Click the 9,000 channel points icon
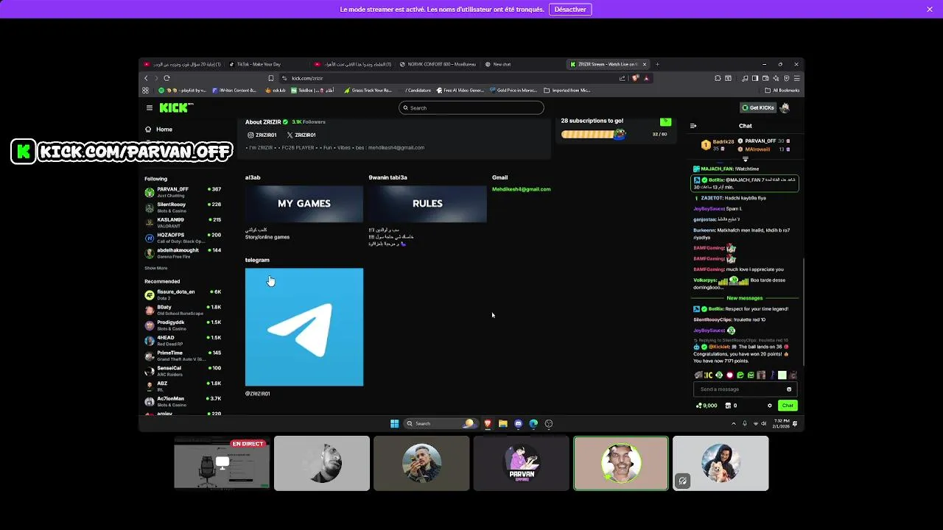Viewport: 943px width, 530px height. (x=706, y=406)
